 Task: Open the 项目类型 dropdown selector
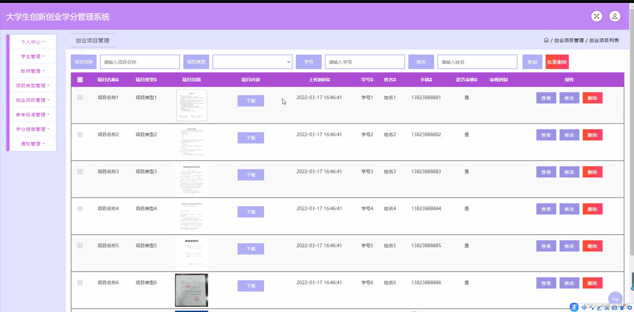pos(252,62)
